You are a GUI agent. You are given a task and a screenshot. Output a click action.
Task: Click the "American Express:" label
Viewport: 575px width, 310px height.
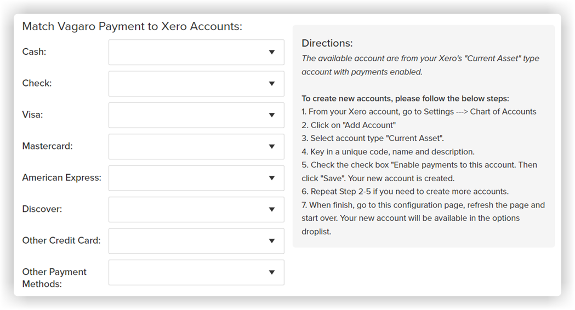[x=61, y=177]
